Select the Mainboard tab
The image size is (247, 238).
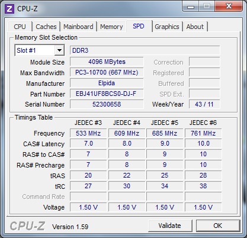click(78, 27)
